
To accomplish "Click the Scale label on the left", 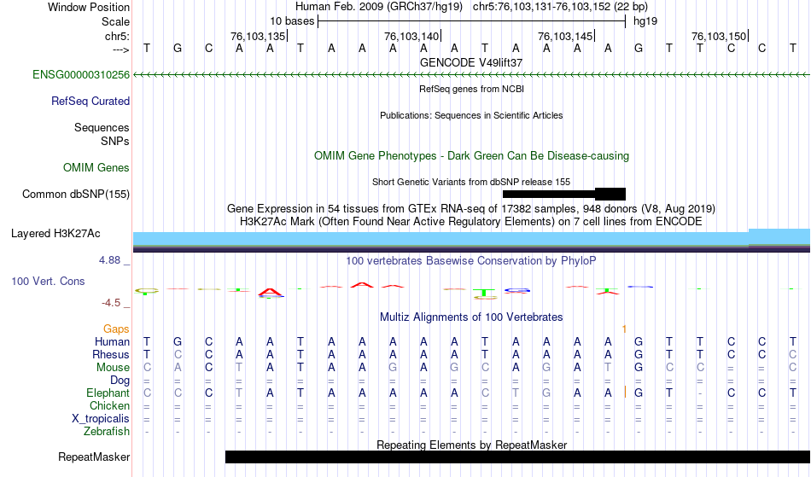I will 116,21.
